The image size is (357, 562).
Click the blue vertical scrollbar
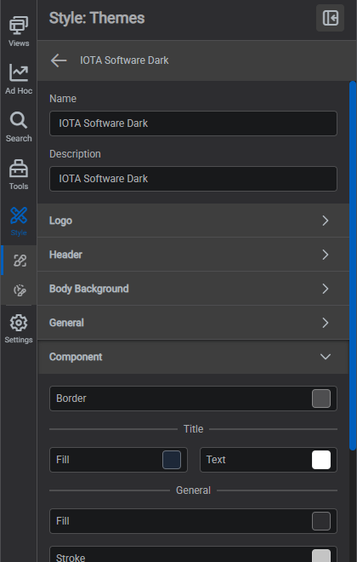tap(353, 265)
